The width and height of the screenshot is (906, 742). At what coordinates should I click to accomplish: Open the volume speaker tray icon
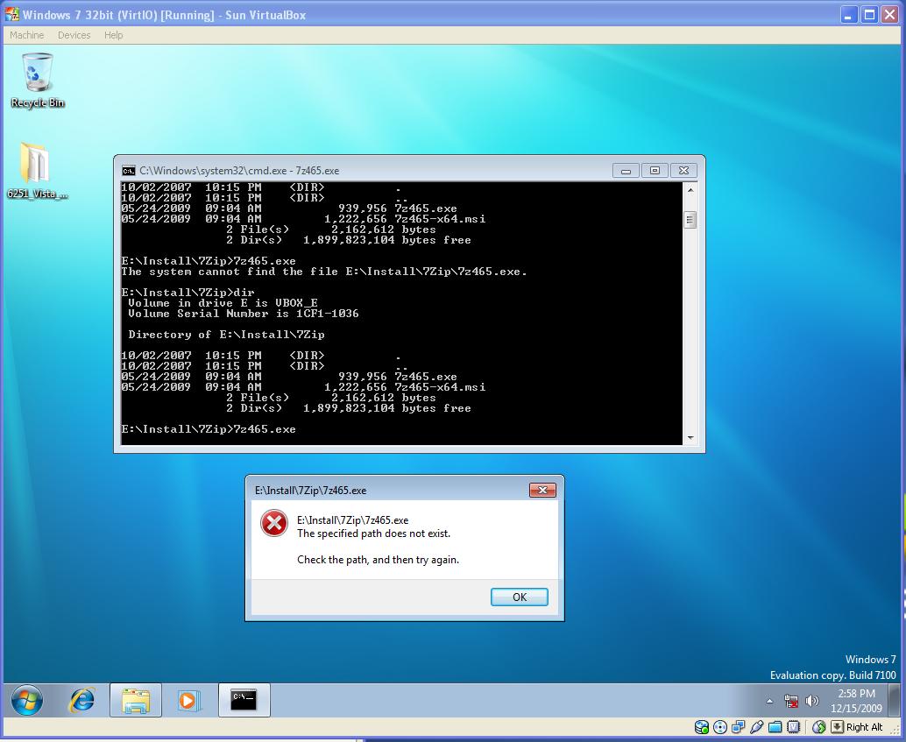[812, 701]
